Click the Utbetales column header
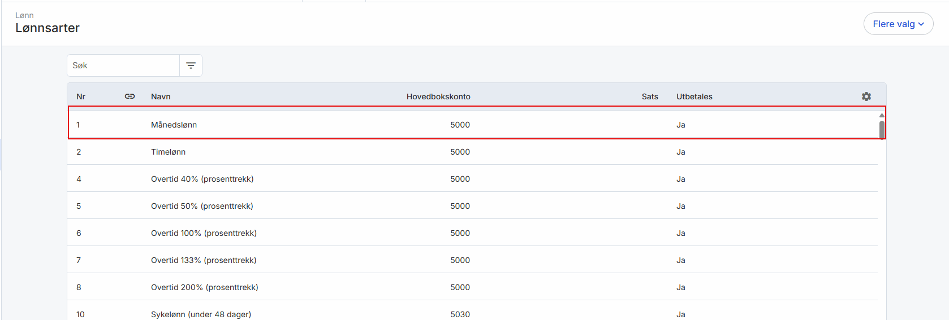The height and width of the screenshot is (320, 949). pos(694,97)
